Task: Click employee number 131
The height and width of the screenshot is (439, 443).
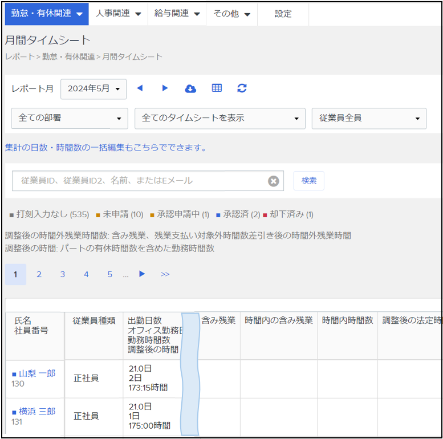Action: point(17,422)
